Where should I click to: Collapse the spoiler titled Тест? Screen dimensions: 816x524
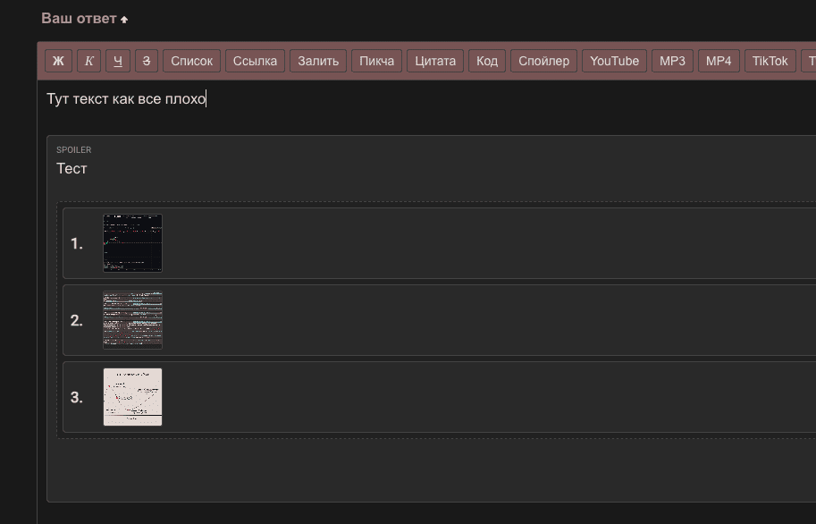(x=72, y=168)
